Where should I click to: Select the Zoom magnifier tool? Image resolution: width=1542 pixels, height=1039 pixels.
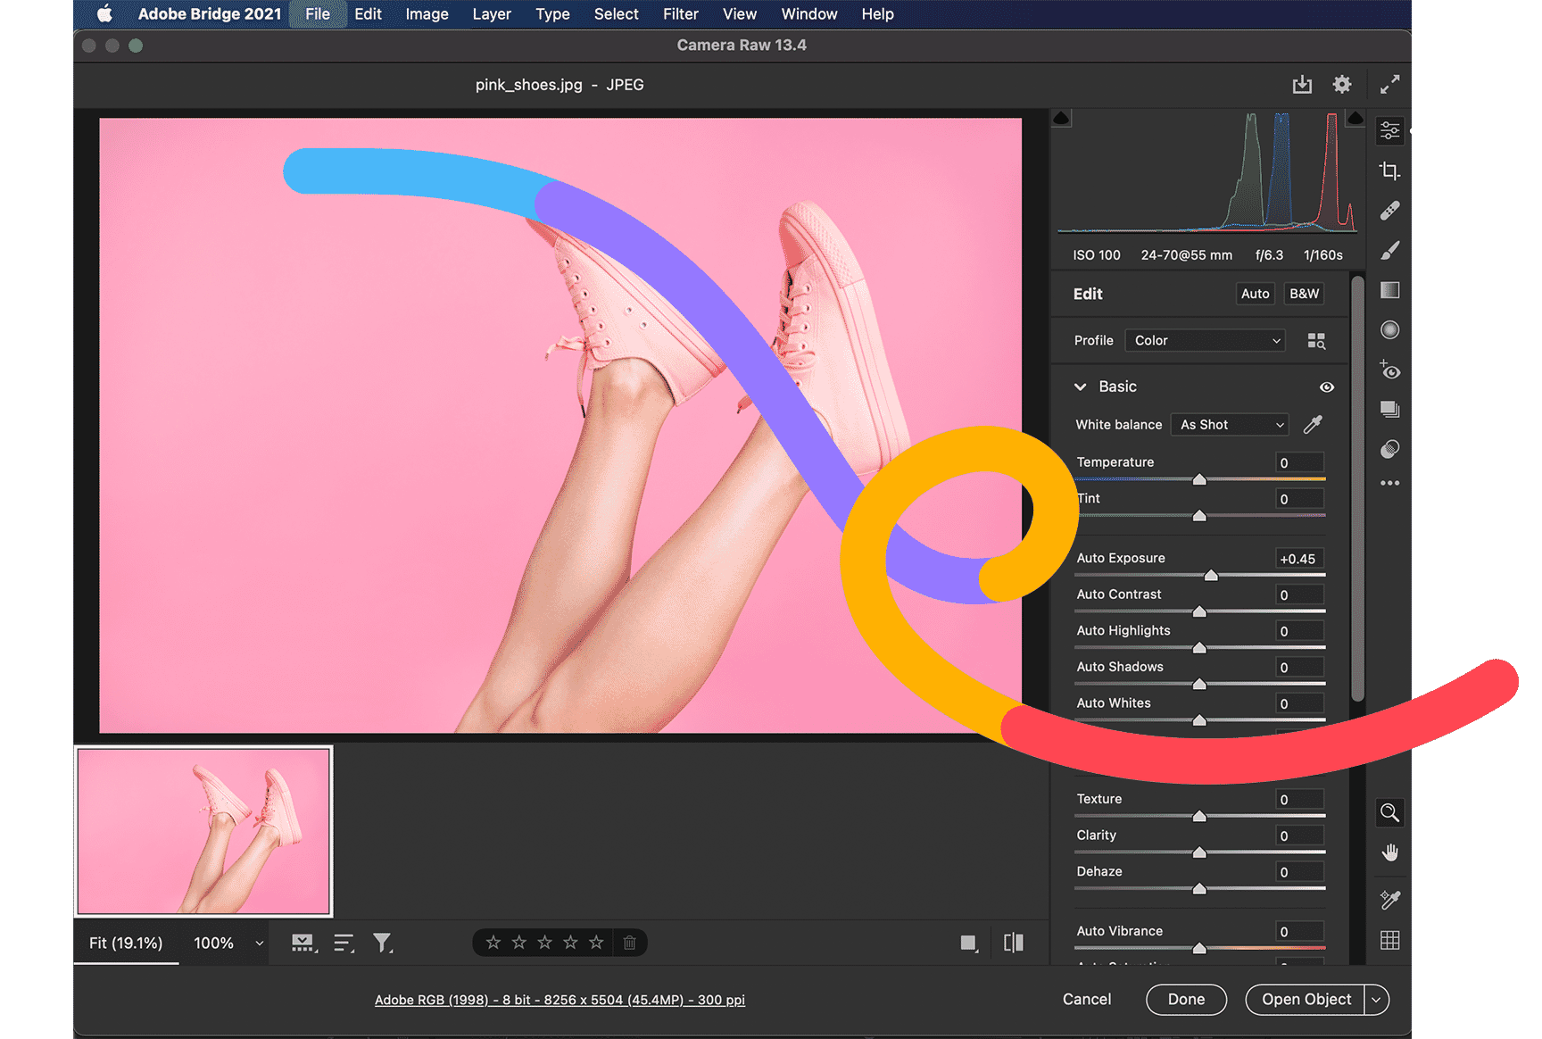pyautogui.click(x=1389, y=813)
